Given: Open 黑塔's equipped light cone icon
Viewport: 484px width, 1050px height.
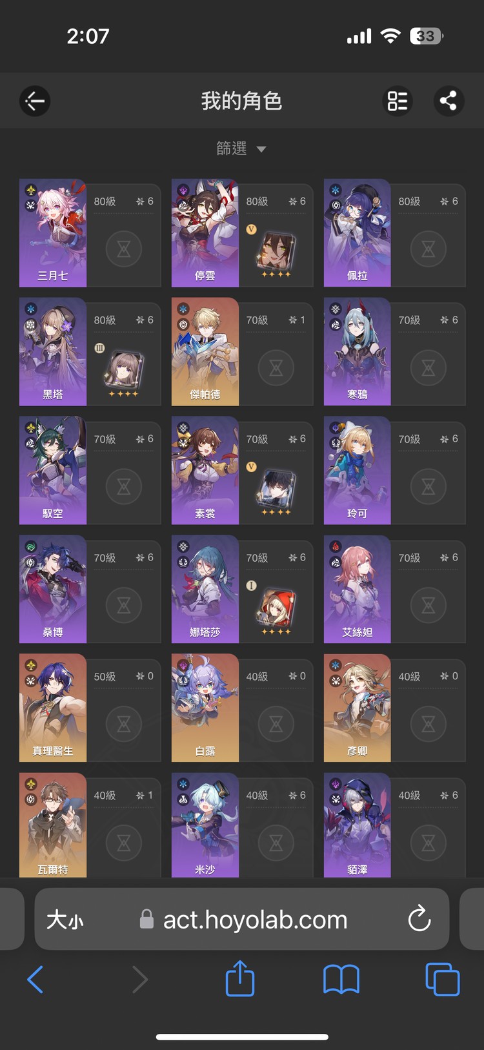Looking at the screenshot, I should (123, 373).
